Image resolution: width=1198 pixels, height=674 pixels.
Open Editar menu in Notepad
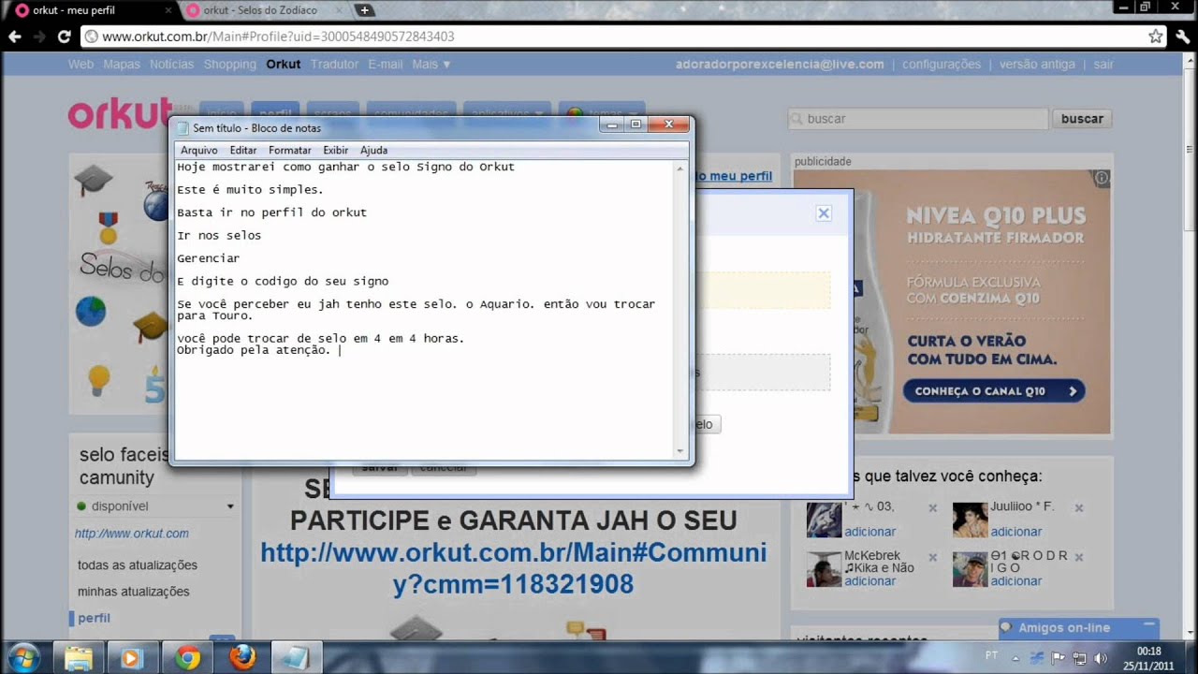(243, 150)
